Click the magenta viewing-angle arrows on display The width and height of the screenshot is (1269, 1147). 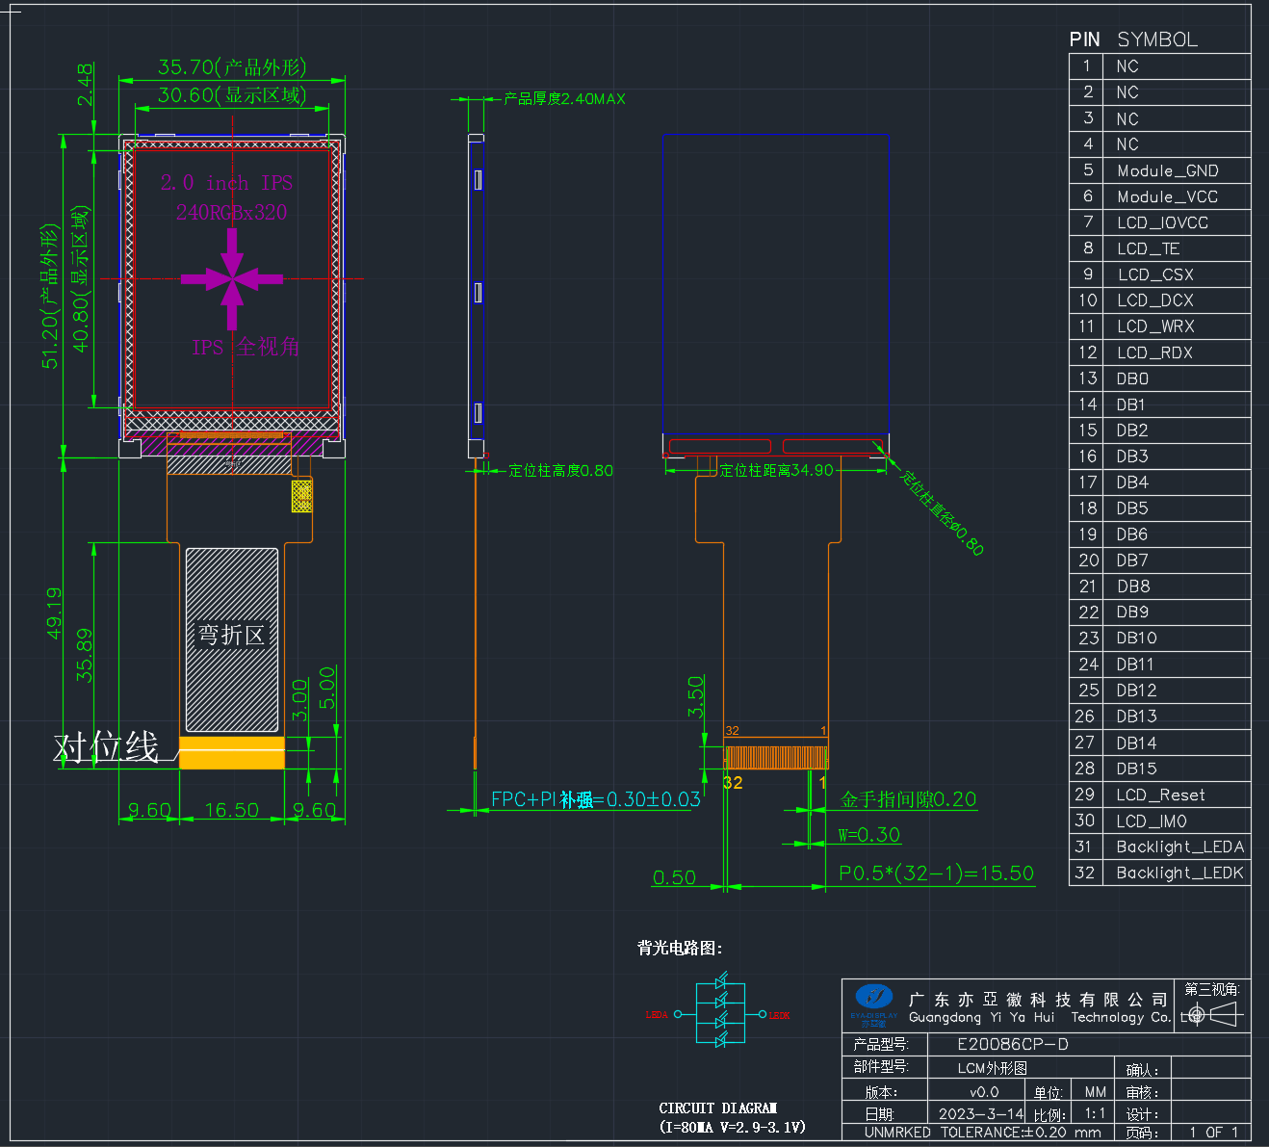(232, 279)
